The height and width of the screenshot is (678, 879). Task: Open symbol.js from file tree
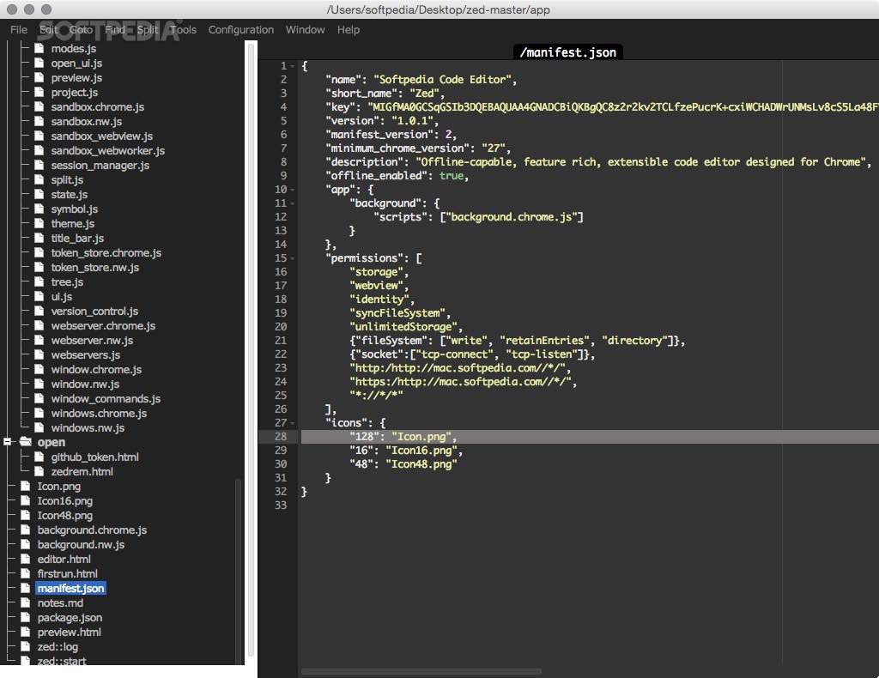(75, 209)
